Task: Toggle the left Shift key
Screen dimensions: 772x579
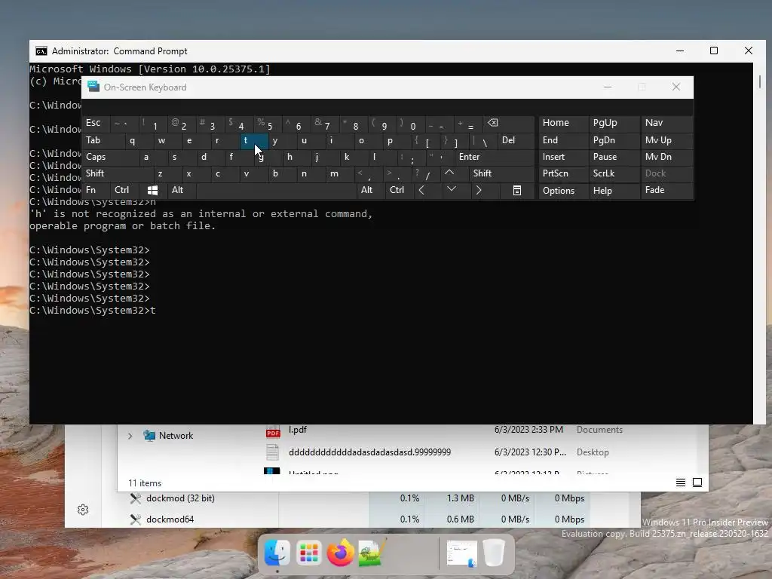Action: (118, 173)
